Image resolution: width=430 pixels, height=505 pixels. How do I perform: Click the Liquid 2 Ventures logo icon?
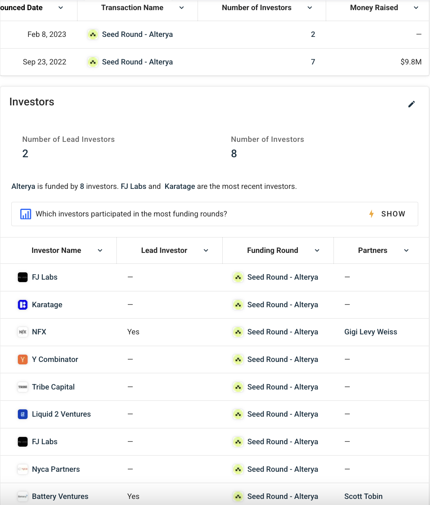[23, 414]
